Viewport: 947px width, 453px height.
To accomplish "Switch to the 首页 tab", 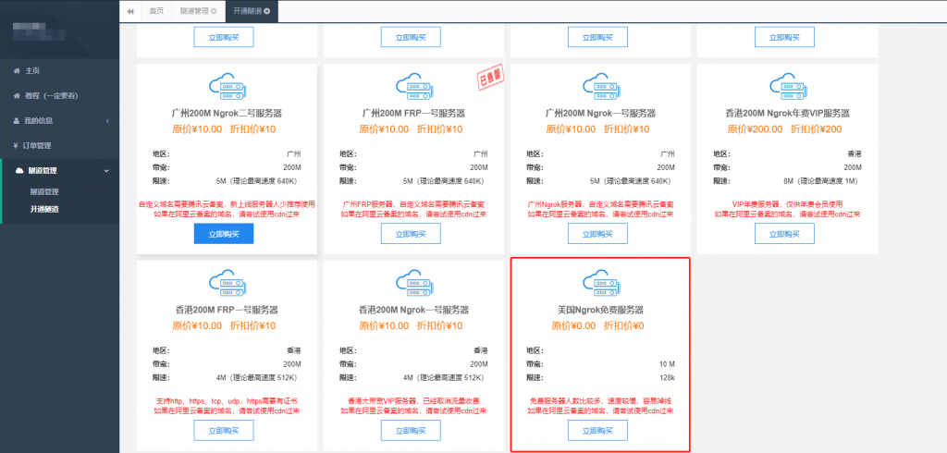I will point(156,11).
